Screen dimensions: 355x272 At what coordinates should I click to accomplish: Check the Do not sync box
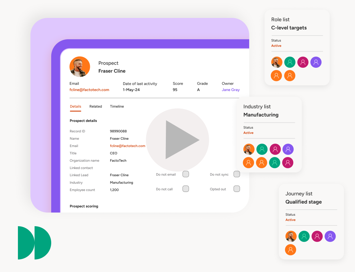[x=237, y=174]
